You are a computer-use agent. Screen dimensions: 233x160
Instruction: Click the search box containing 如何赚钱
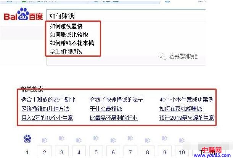pos(126,16)
